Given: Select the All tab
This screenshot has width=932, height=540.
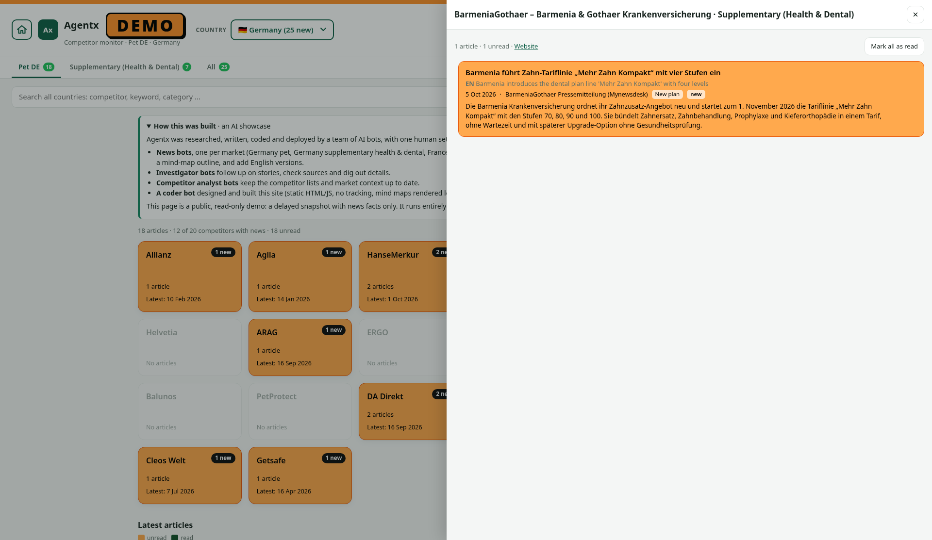Looking at the screenshot, I should coord(218,67).
